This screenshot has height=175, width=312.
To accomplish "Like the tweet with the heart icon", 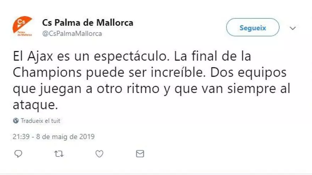I will (100, 154).
